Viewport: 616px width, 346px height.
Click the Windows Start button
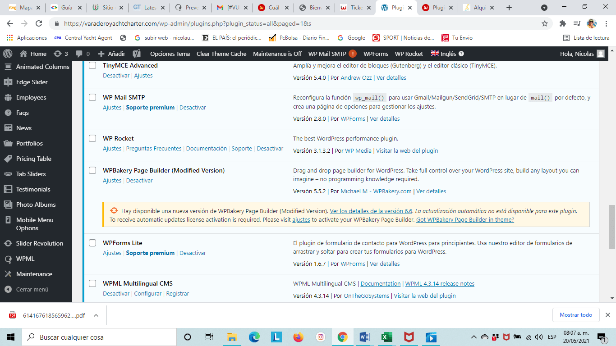[11, 337]
